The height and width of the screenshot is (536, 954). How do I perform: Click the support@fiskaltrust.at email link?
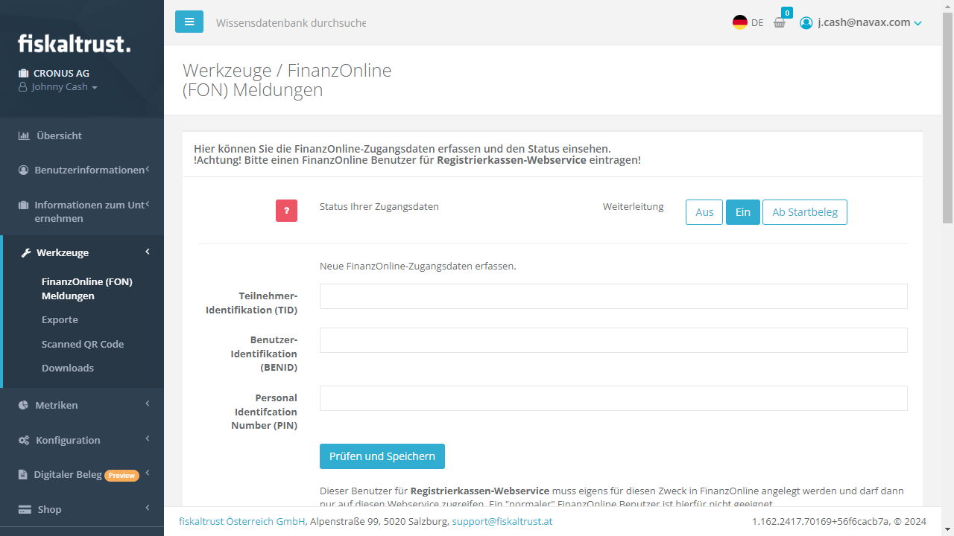[x=502, y=521]
